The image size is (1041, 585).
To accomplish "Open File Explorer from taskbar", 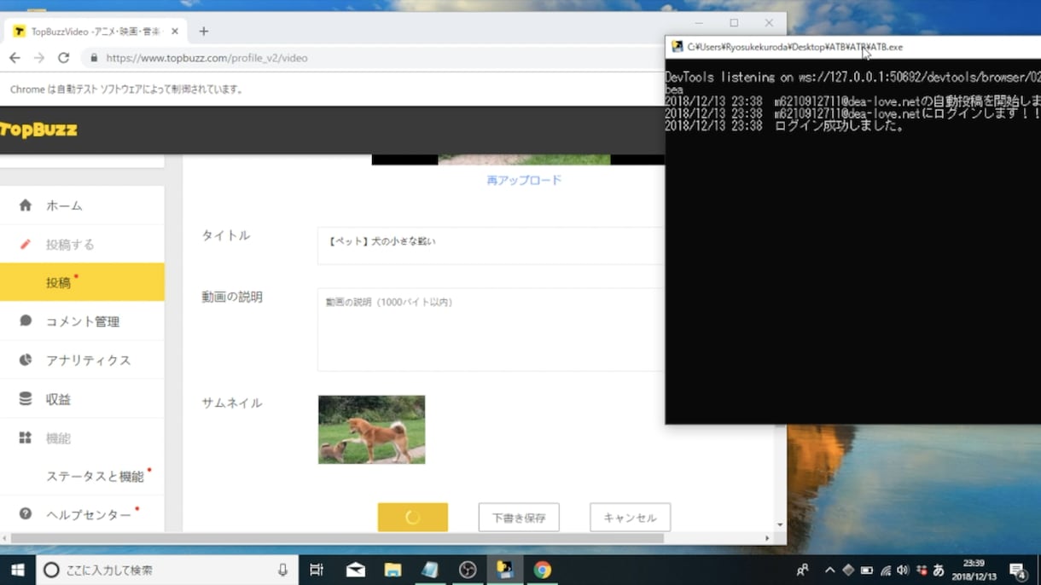I will (393, 570).
